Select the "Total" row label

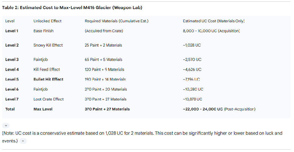(10, 109)
